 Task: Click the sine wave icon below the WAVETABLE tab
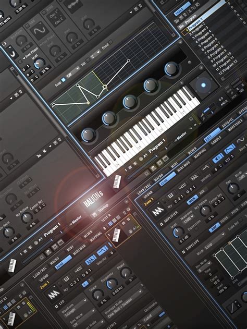[240, 139]
